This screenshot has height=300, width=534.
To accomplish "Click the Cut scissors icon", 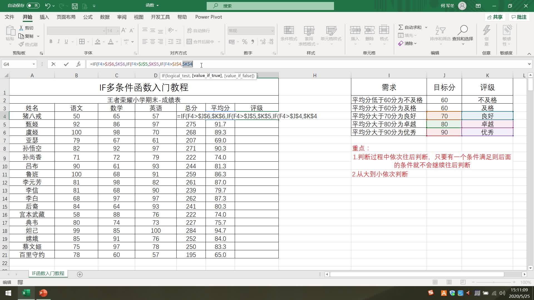I will [x=21, y=28].
